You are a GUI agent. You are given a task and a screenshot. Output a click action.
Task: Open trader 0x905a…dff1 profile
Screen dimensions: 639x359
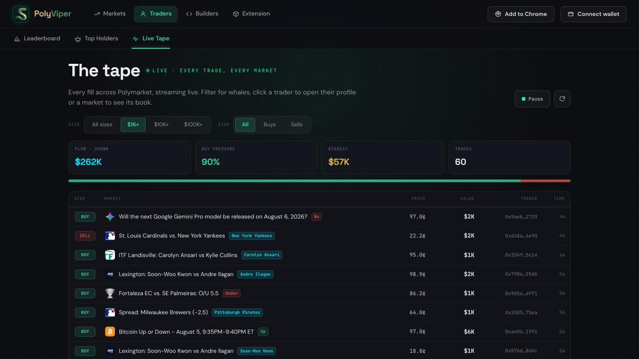521,293
